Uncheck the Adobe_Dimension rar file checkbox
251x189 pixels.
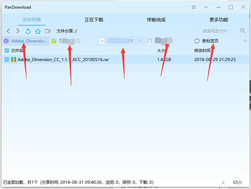coord(7,59)
